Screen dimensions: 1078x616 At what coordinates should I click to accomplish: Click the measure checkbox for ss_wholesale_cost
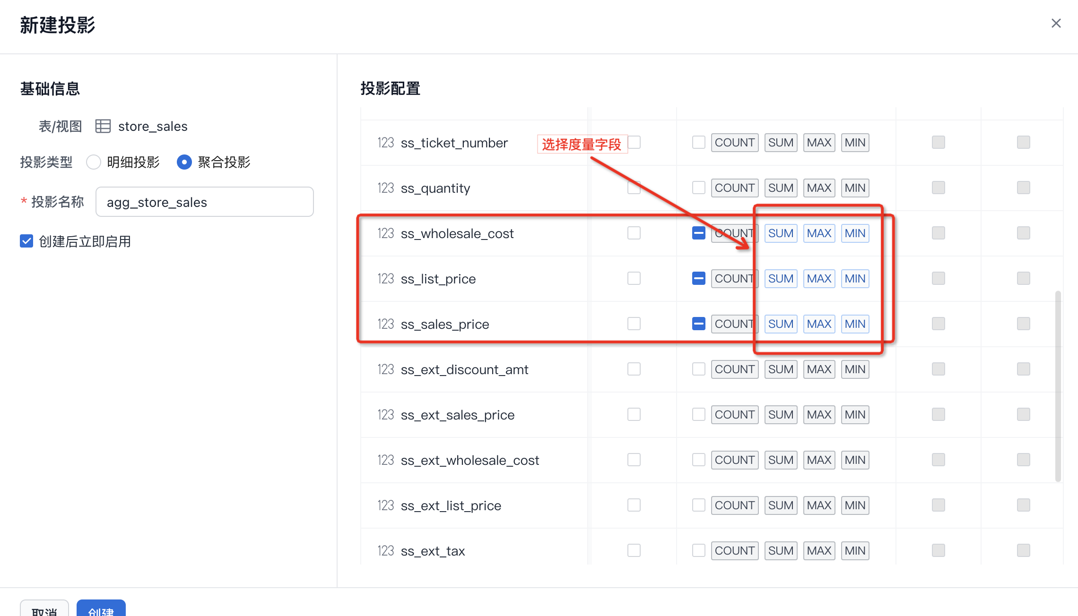click(698, 233)
